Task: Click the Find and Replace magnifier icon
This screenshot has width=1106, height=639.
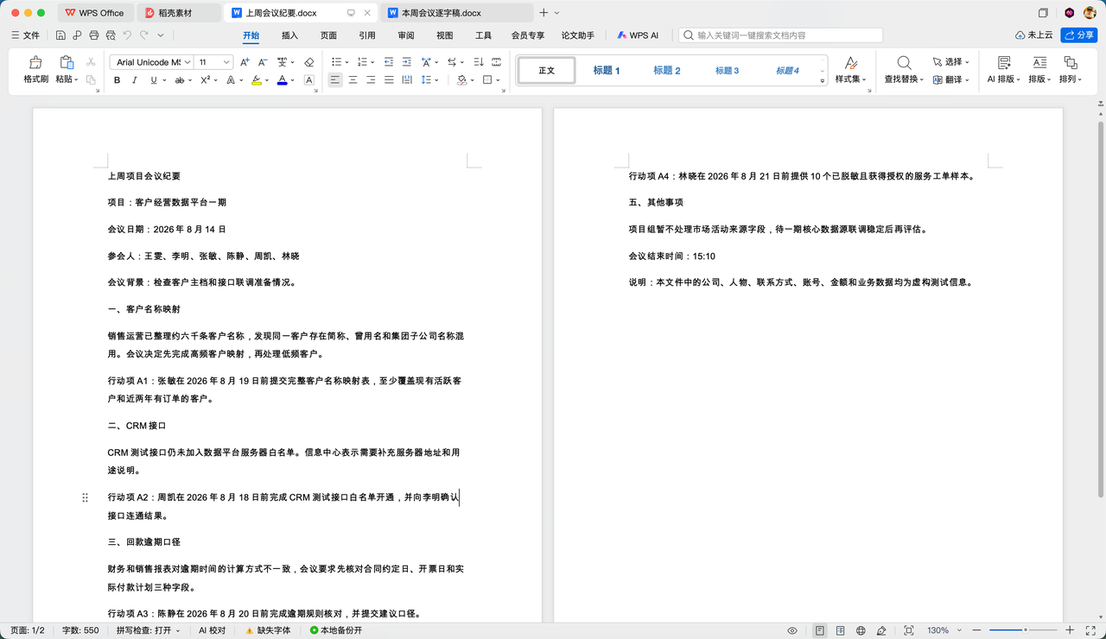Action: [x=904, y=63]
